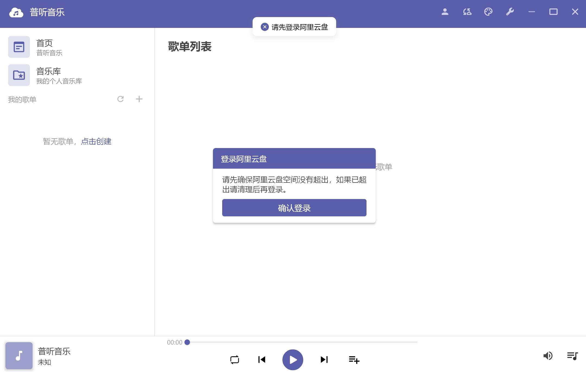This screenshot has height=372, width=586.
Task: Click 确认登录 button
Action: pos(294,208)
